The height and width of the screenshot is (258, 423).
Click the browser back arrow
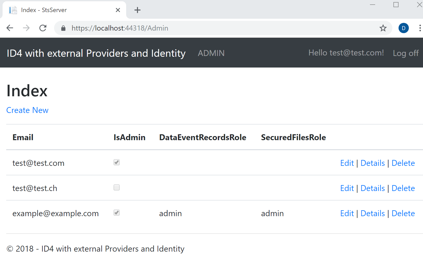coord(10,28)
